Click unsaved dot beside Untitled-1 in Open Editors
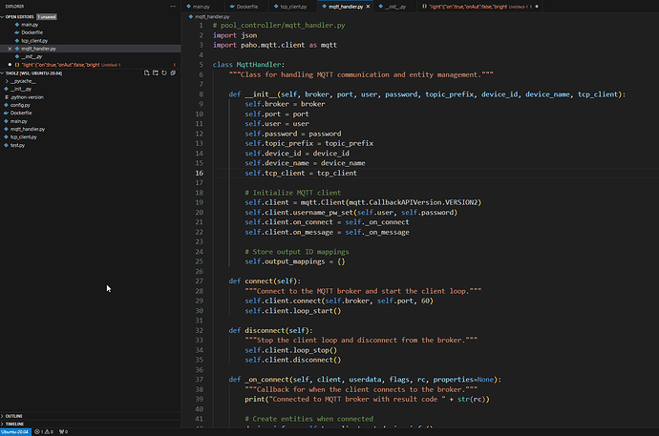This screenshot has height=436, width=659. [x=10, y=65]
